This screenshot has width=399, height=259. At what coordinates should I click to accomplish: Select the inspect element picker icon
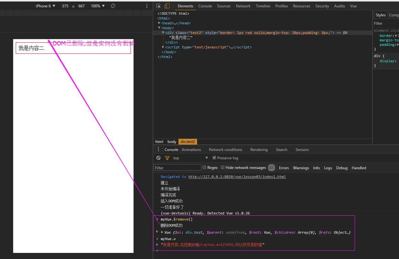coord(158,6)
